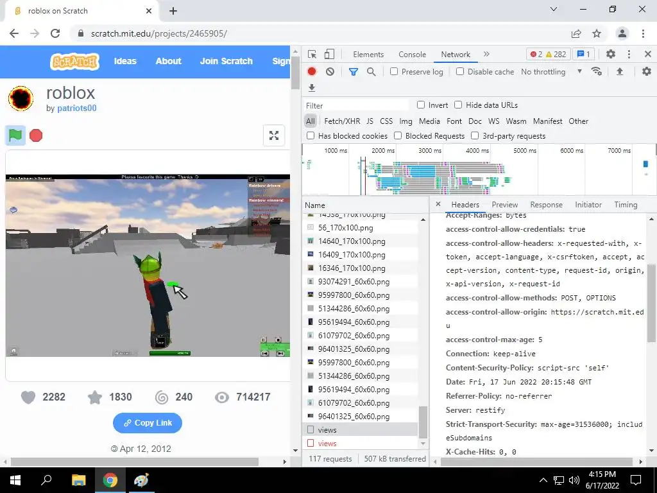
Task: Switch to Console tab
Action: [x=413, y=55]
